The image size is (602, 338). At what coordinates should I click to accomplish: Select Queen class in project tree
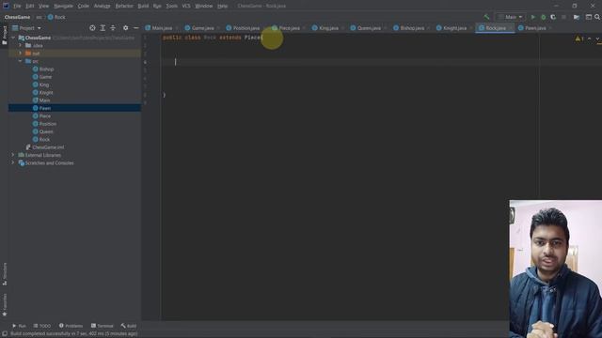(x=46, y=131)
